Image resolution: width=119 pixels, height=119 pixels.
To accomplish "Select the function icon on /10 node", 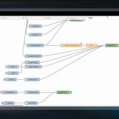I will [88, 45].
